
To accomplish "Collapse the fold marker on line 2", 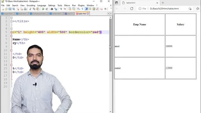I will [12, 21].
